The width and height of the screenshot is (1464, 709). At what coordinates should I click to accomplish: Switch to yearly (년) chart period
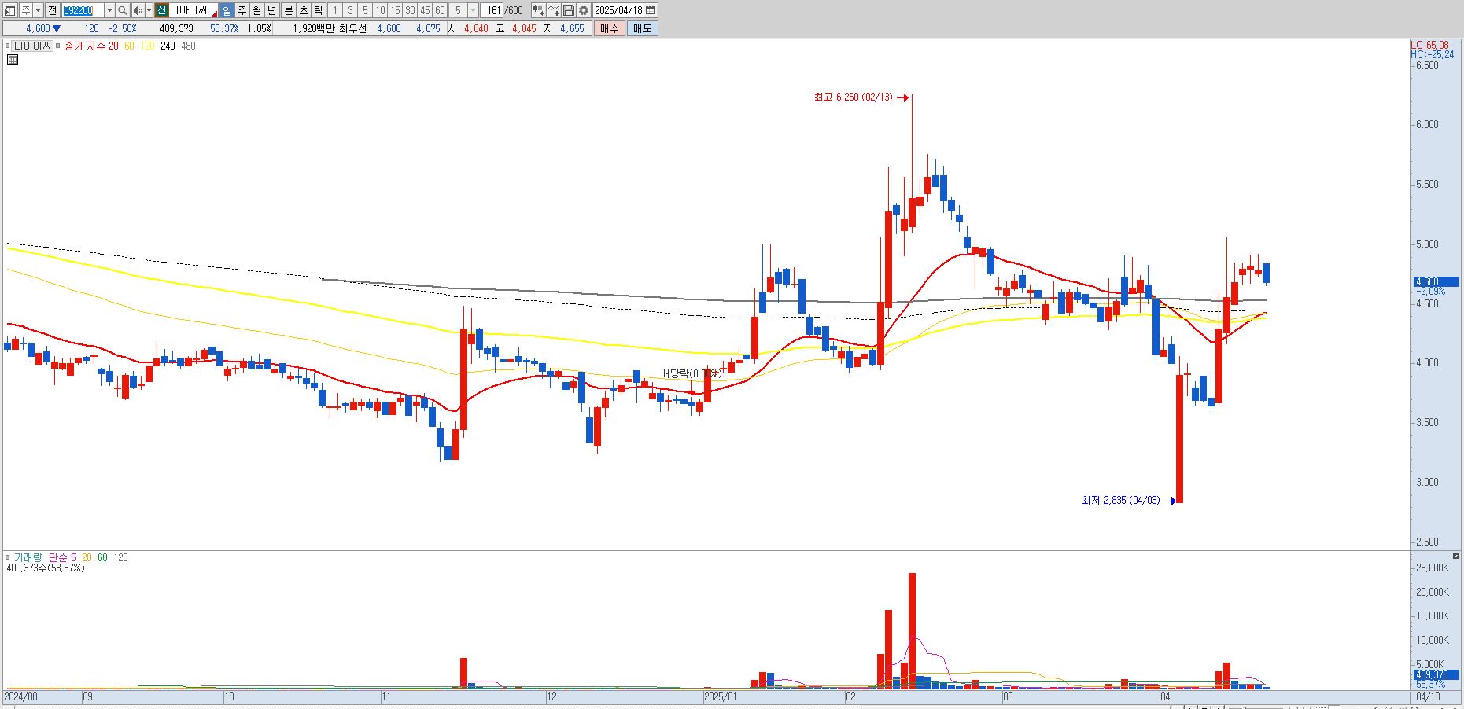272,10
